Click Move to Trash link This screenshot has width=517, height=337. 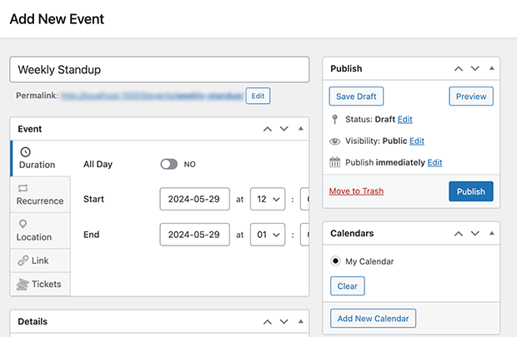point(356,191)
